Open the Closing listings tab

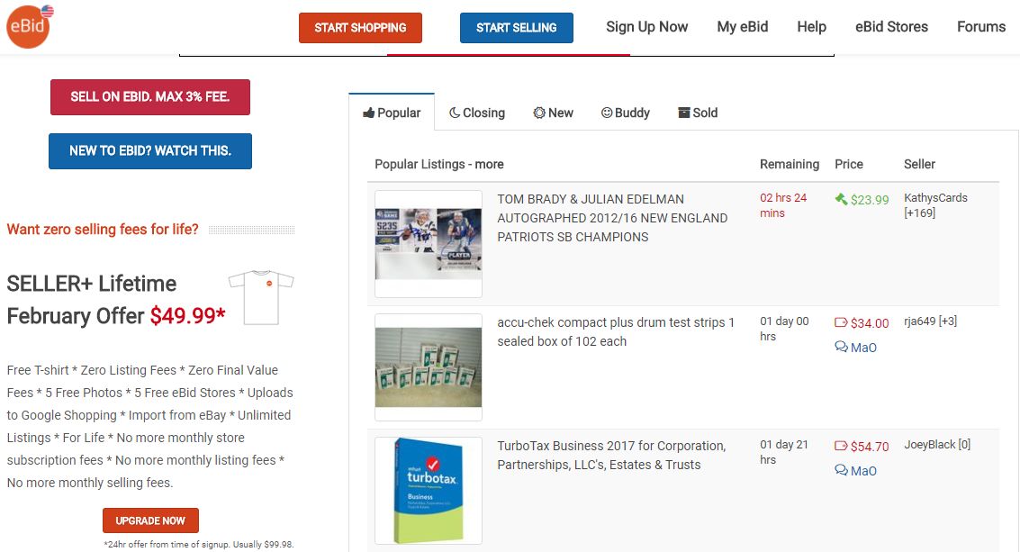click(x=477, y=113)
